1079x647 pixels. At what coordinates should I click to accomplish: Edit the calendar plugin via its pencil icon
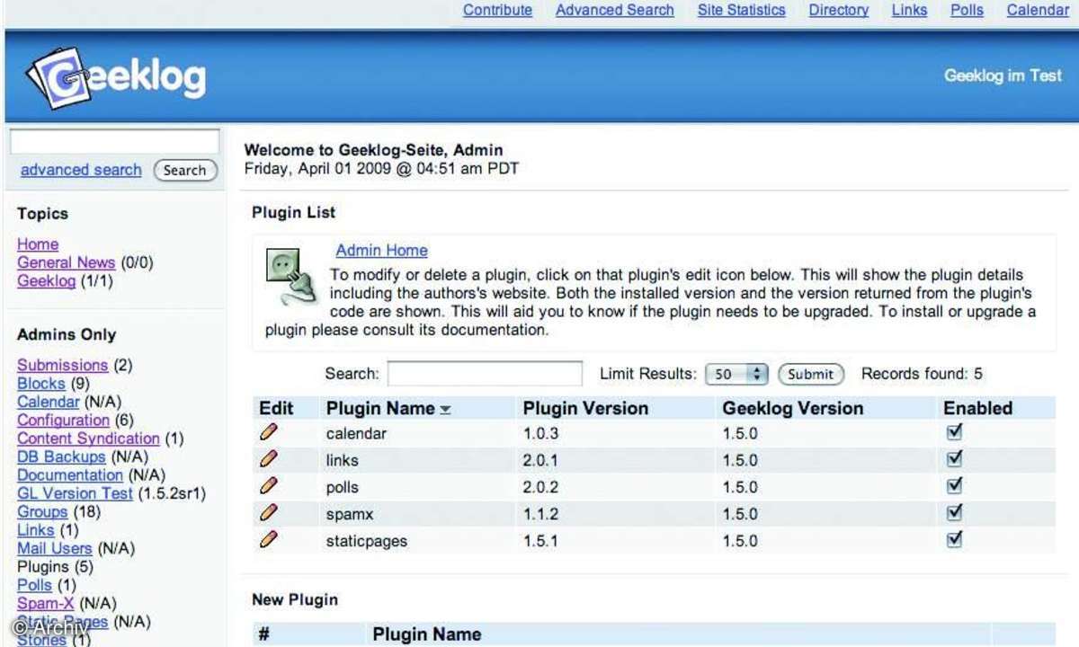click(x=268, y=433)
